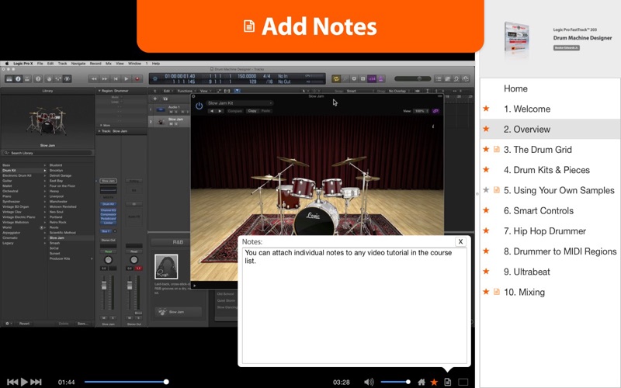The height and width of the screenshot is (388, 621).
Task: Mute player audio via speaker icon
Action: (368, 382)
